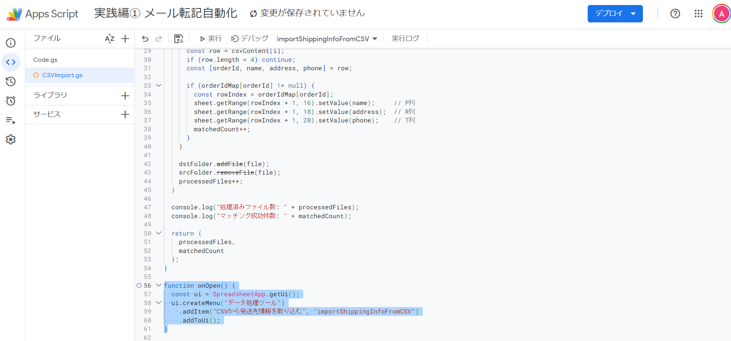Toggle breakpoint circle at line 56
This screenshot has height=341, width=731.
coord(139,285)
